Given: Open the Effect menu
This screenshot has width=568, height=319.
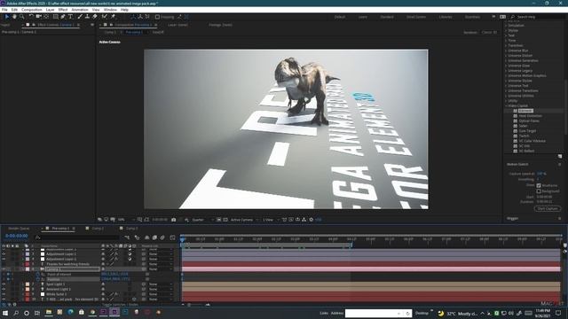Looking at the screenshot, I should (x=63, y=10).
